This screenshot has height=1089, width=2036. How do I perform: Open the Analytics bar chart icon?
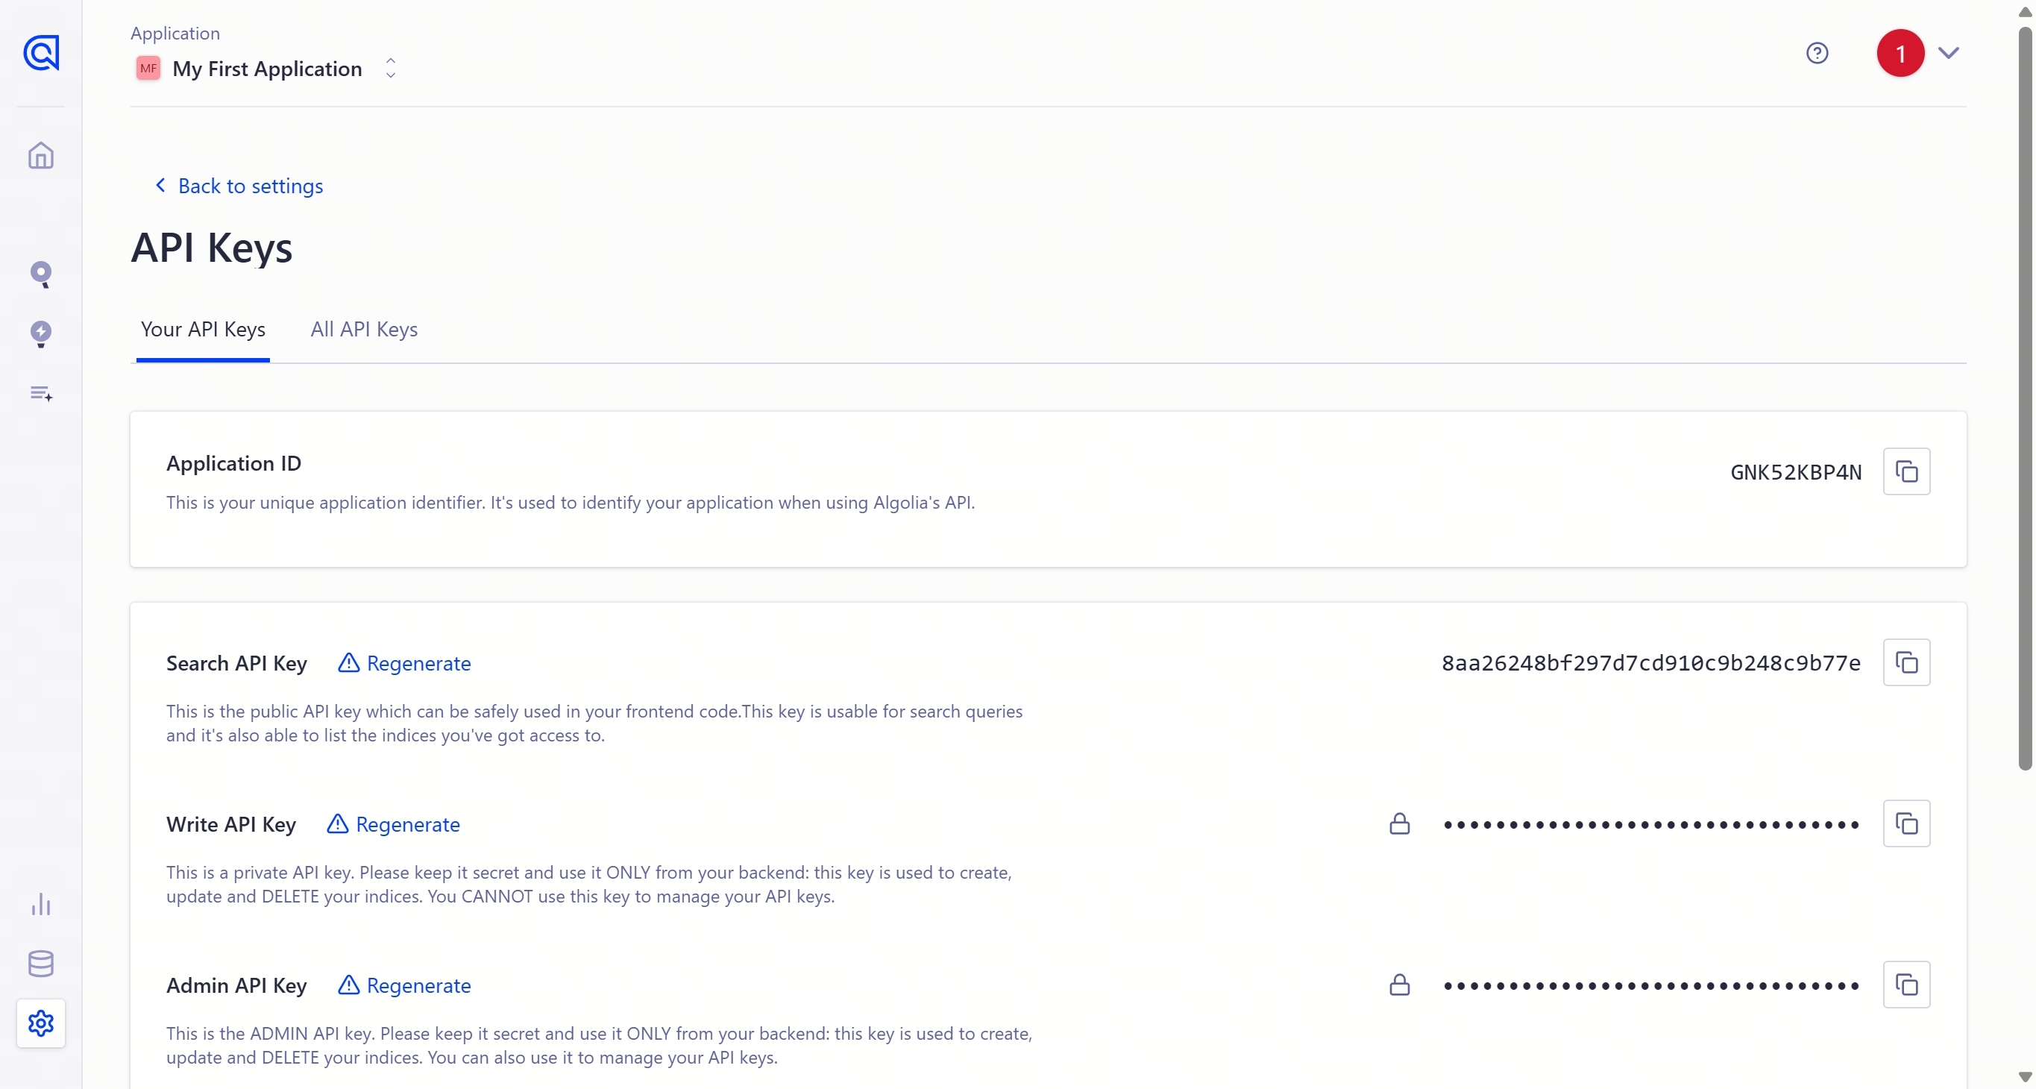coord(41,904)
